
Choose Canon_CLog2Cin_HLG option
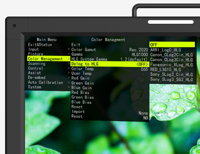pos(172,55)
